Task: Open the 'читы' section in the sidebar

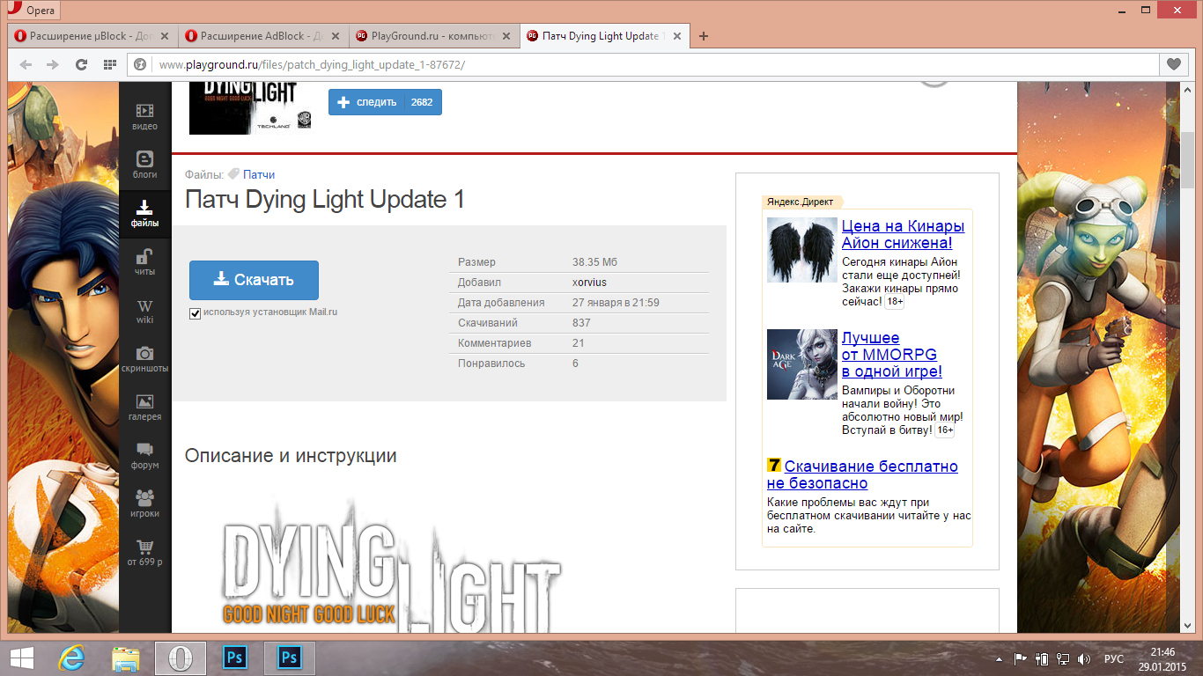Action: tap(145, 262)
